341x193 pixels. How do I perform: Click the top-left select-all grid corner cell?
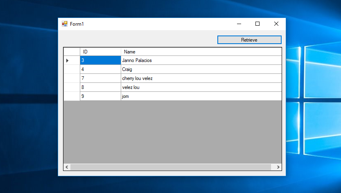click(72, 52)
